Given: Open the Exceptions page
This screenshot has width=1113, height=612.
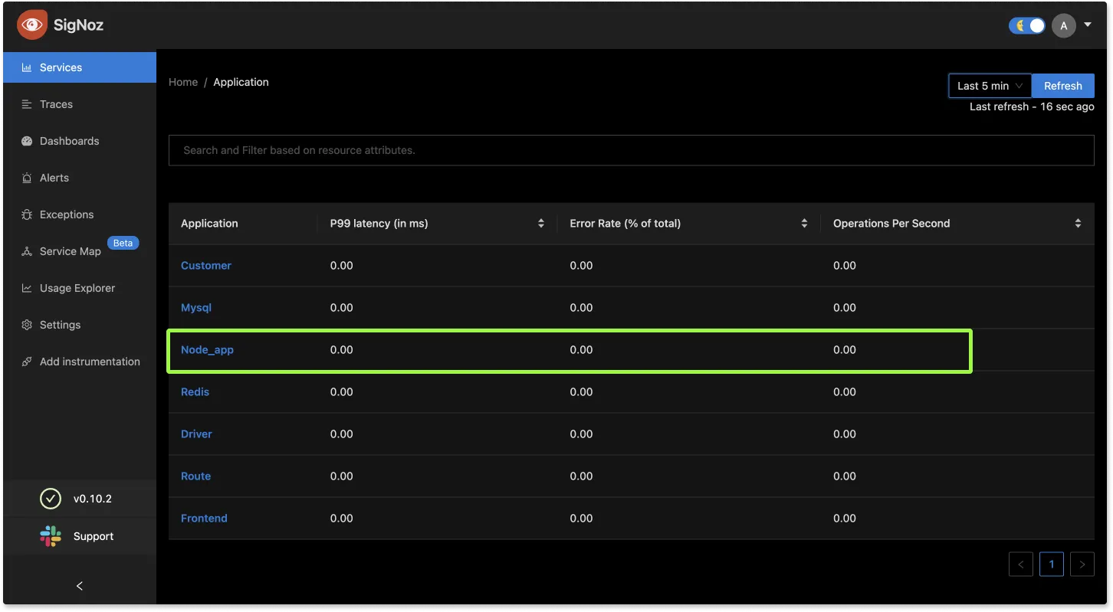Looking at the screenshot, I should point(80,214).
